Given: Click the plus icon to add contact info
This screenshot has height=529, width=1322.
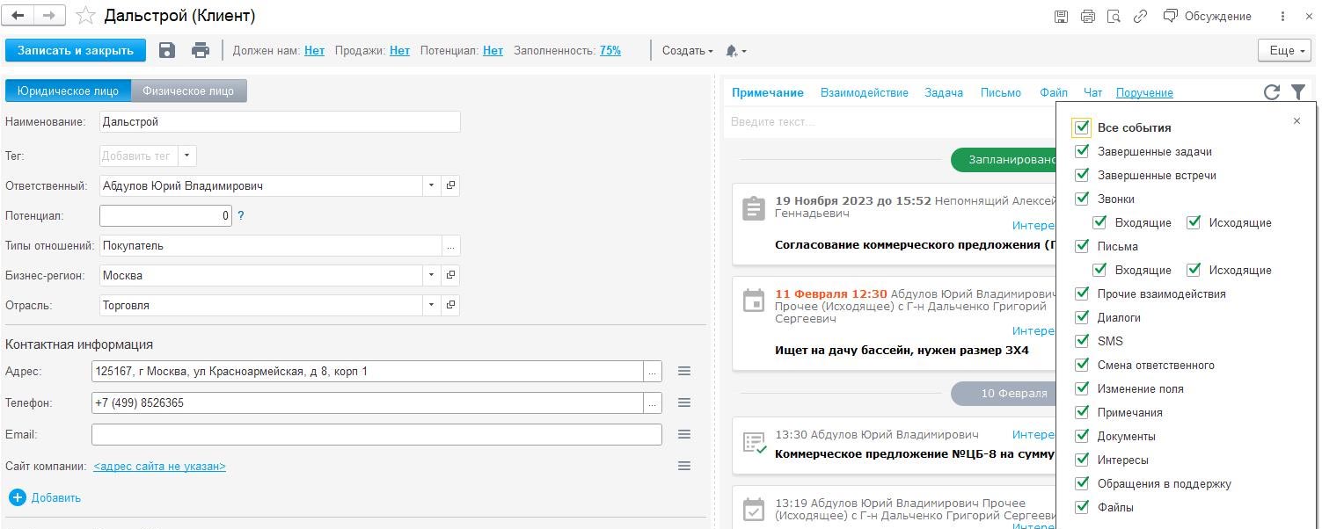Looking at the screenshot, I should point(18,497).
